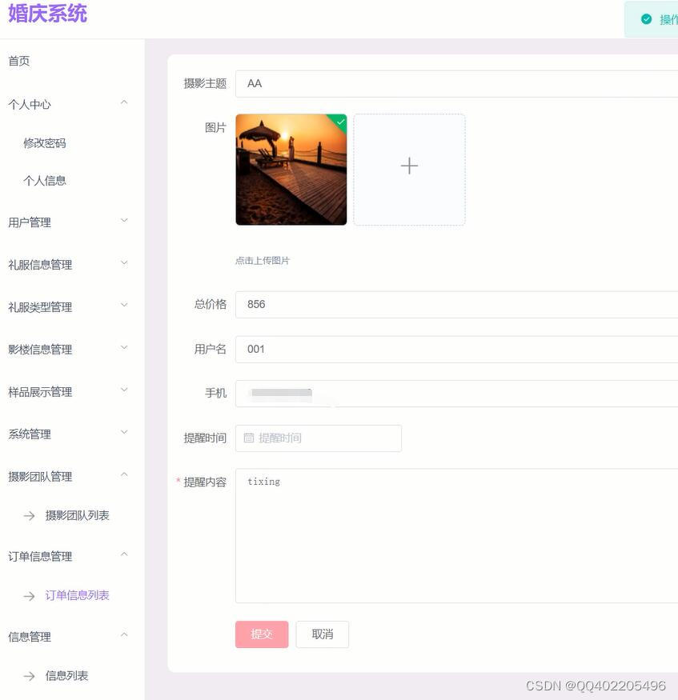Collapse the 摄影团队管理 chevron
Screen dimensions: 678x700
pyautogui.click(x=124, y=474)
